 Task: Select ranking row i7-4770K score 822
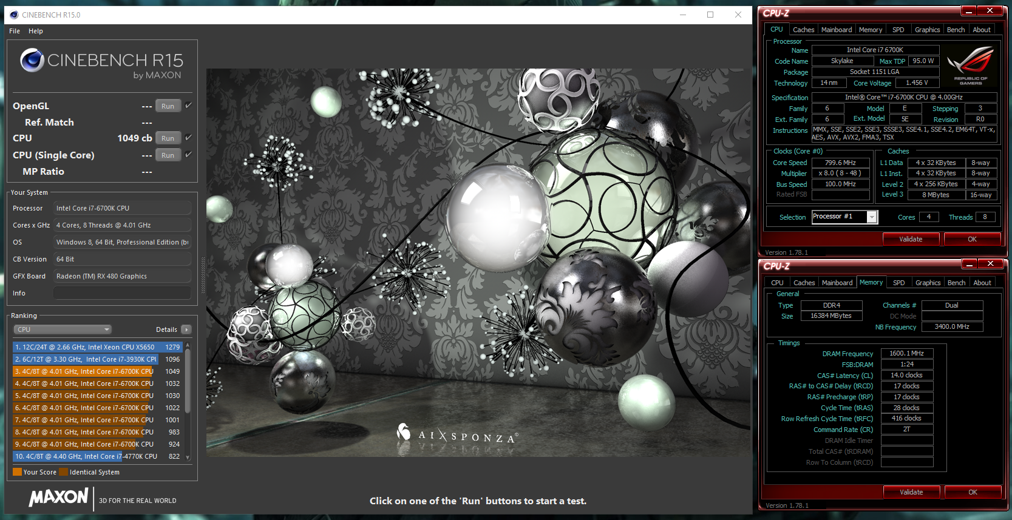(x=98, y=456)
